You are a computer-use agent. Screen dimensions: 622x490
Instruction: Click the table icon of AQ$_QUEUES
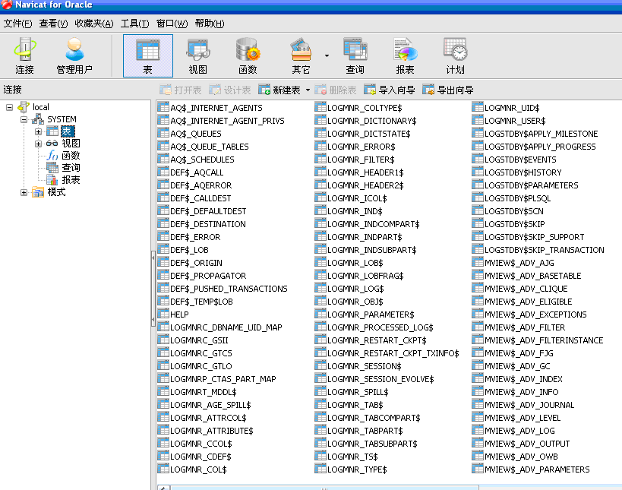pyautogui.click(x=163, y=133)
